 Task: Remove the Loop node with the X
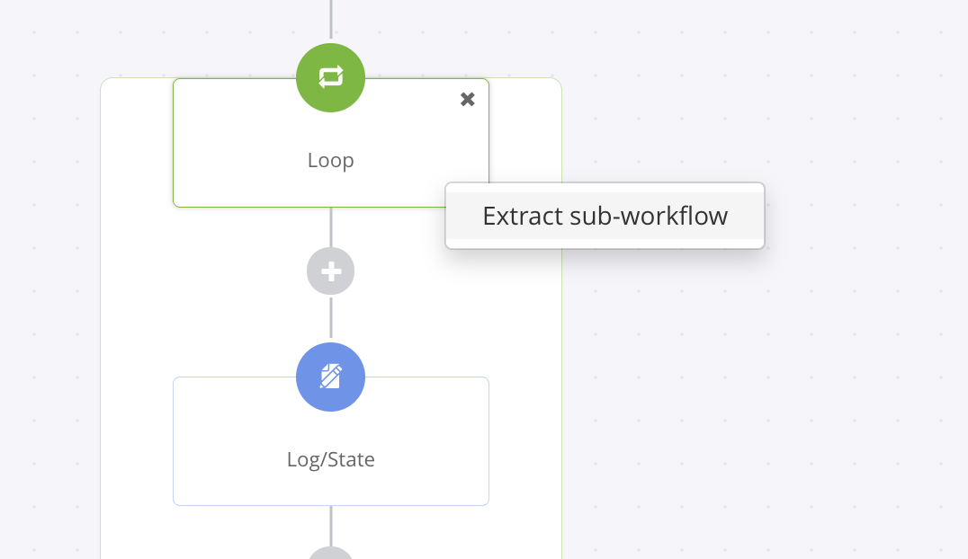pyautogui.click(x=467, y=100)
